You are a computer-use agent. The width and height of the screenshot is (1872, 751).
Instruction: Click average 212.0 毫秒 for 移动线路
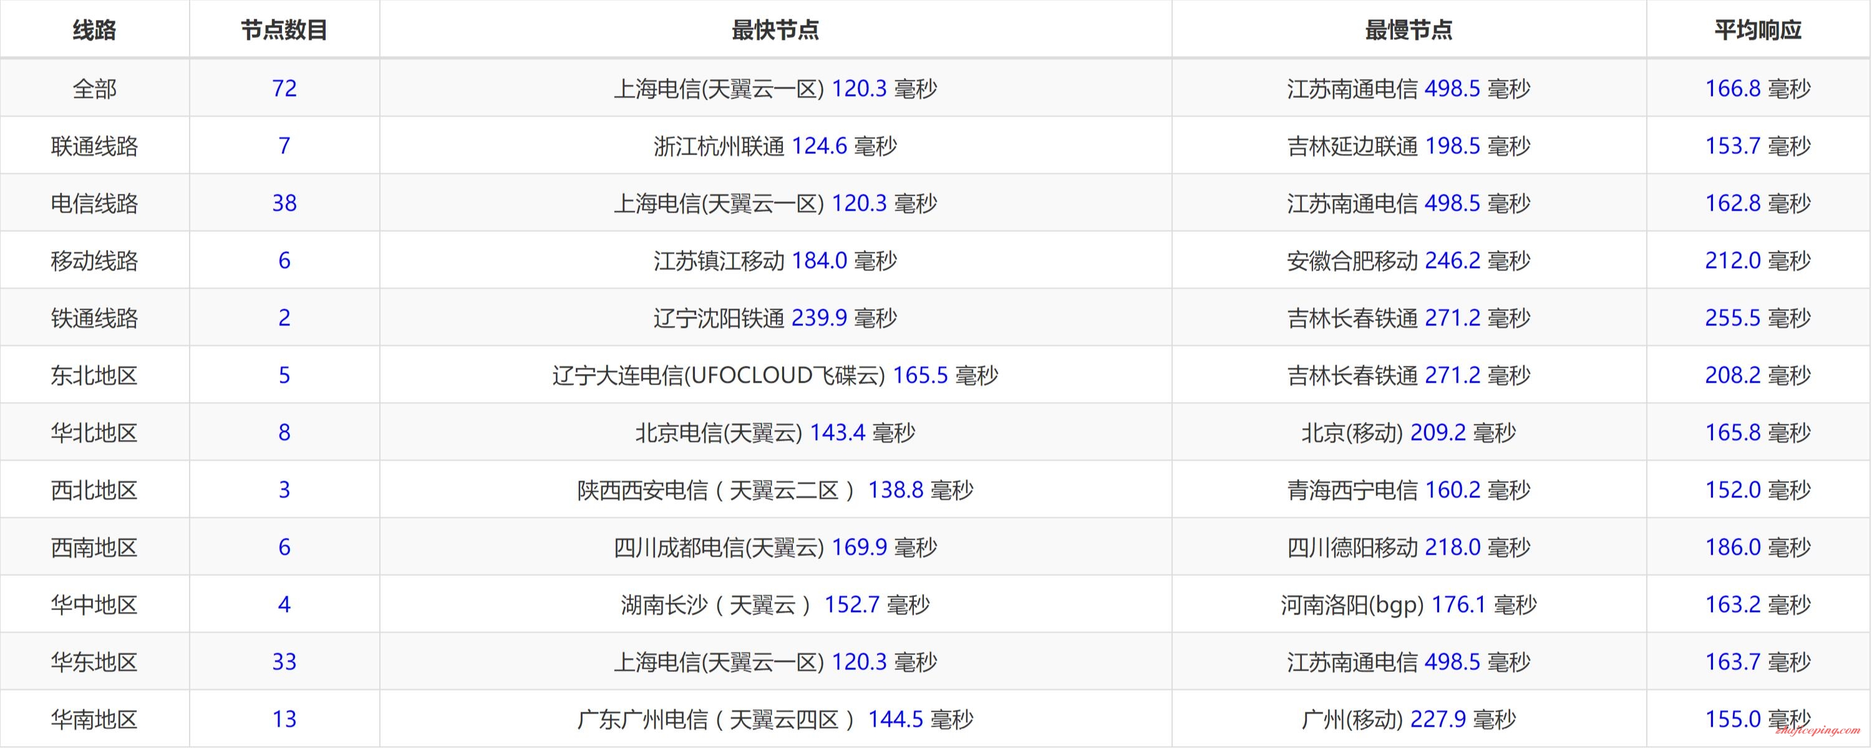pyautogui.click(x=1758, y=261)
